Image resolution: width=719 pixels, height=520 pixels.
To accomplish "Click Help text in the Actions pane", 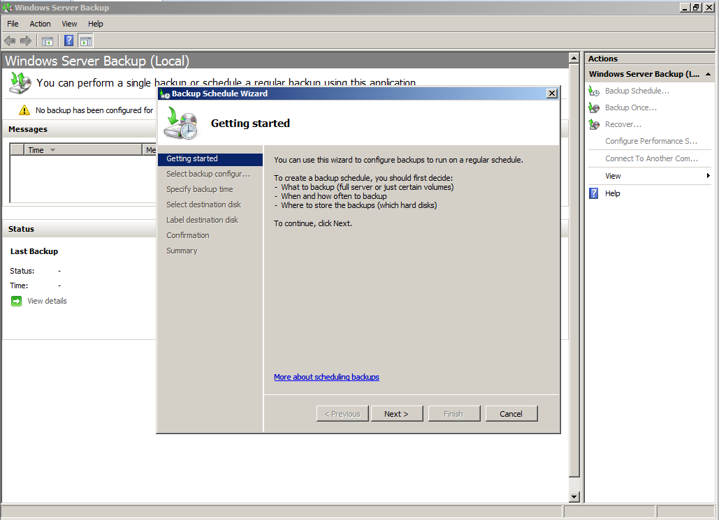I will [x=613, y=193].
